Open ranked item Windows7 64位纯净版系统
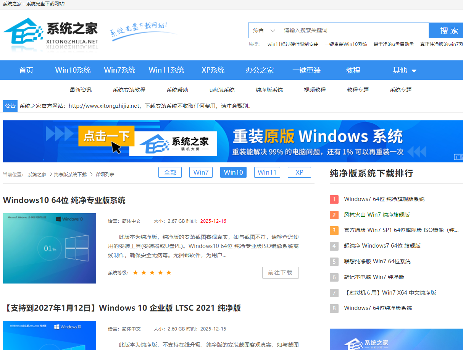463x350 pixels. (x=378, y=308)
